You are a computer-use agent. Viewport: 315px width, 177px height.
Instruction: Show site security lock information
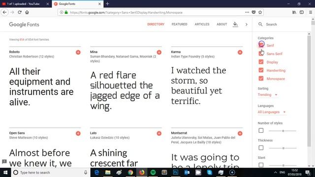pos(66,12)
